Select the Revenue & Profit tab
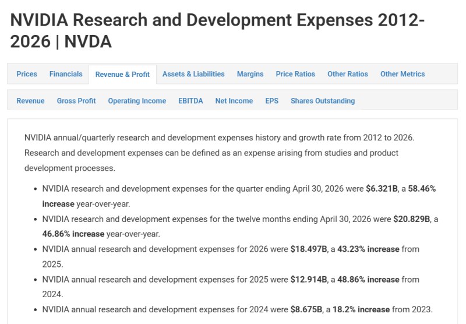The width and height of the screenshot is (466, 324). click(x=122, y=75)
